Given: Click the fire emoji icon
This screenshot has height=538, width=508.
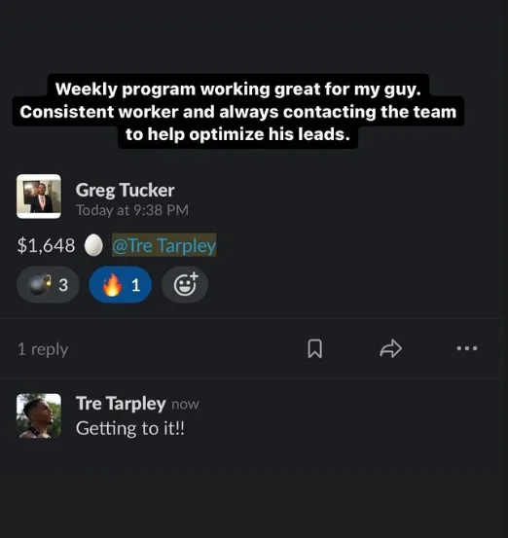Looking at the screenshot, I should coord(112,284).
